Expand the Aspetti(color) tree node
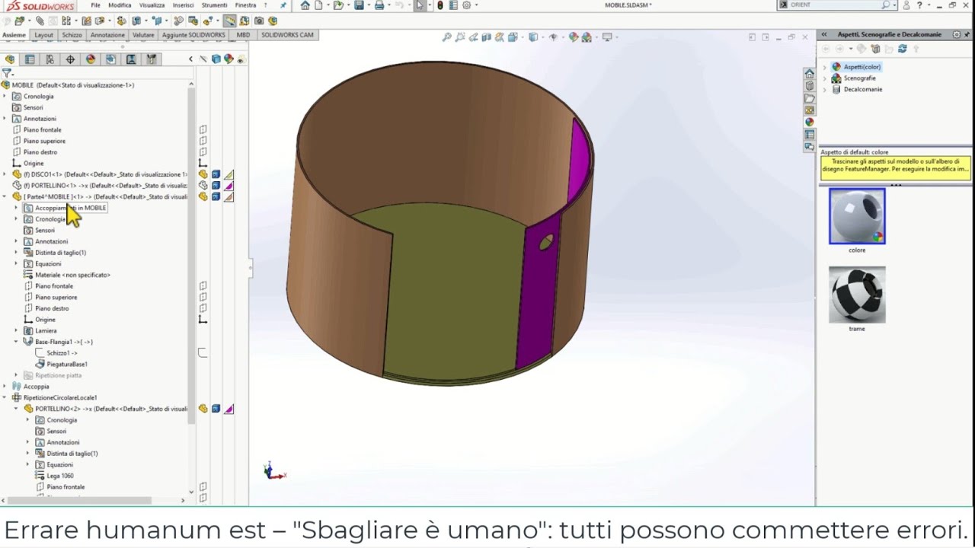 click(x=825, y=67)
